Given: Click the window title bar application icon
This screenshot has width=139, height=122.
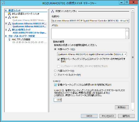Looking at the screenshot, I should [x=3, y=3].
